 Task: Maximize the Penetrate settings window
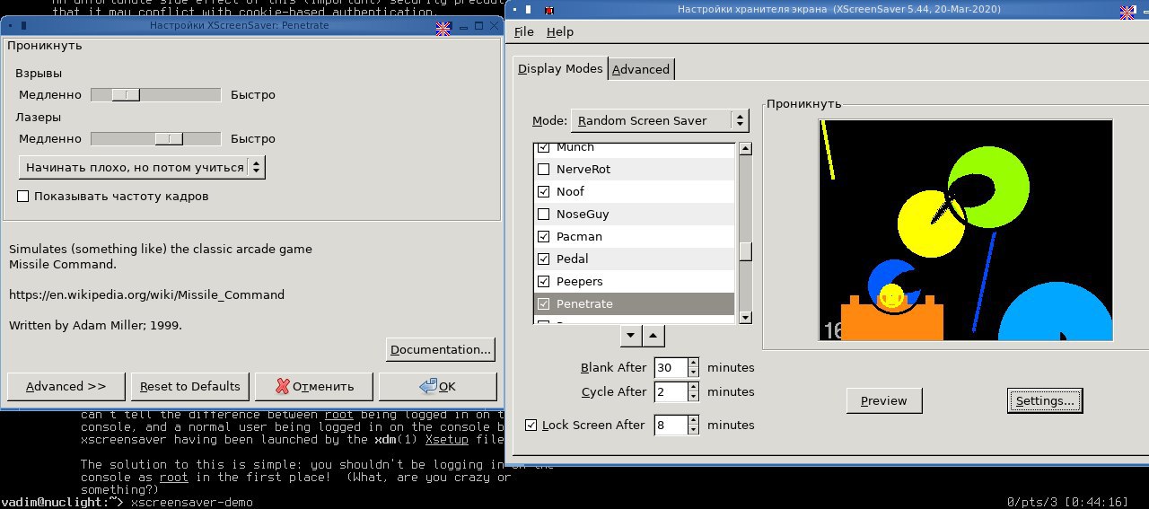coord(479,26)
